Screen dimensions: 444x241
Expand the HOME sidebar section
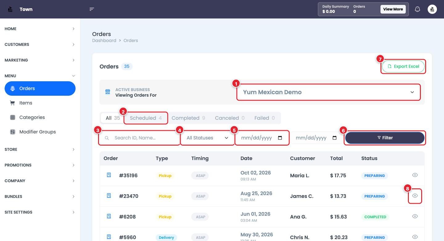pos(40,29)
